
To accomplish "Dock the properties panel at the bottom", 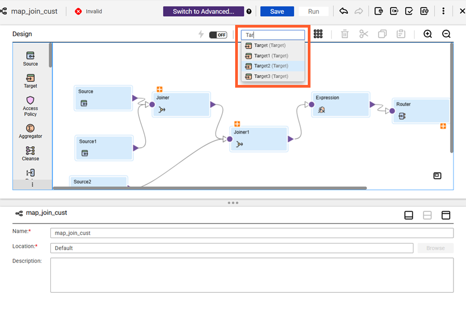I will 409,215.
